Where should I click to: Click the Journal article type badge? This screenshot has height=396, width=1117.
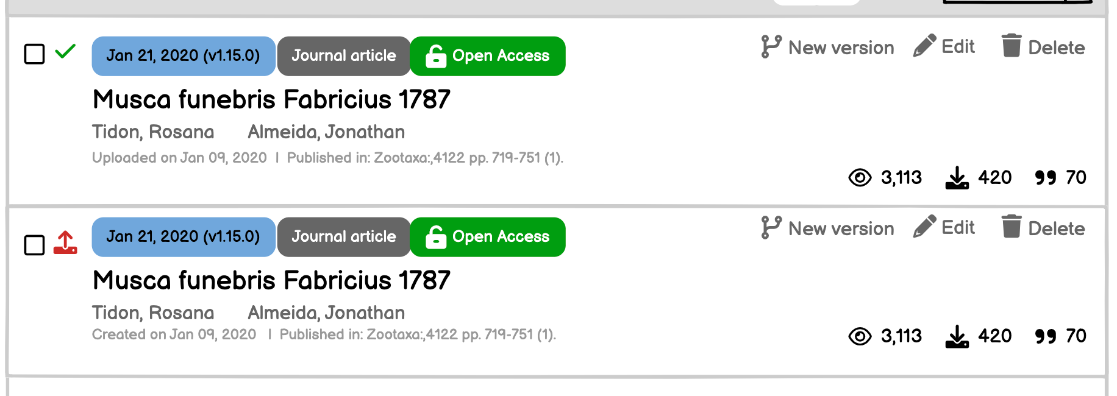click(x=344, y=55)
